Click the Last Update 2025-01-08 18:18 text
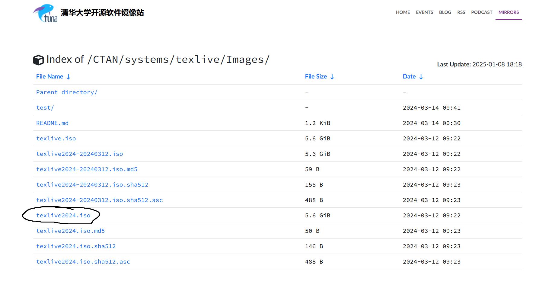558x285 pixels. pos(479,64)
